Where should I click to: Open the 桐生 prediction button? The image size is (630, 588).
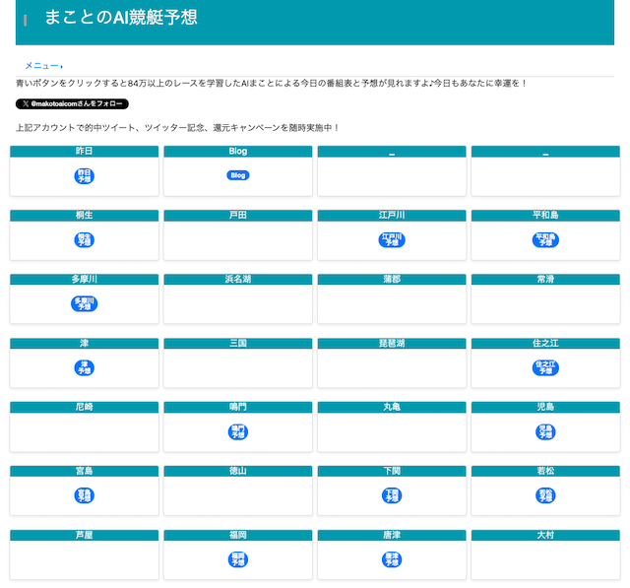pos(84,240)
